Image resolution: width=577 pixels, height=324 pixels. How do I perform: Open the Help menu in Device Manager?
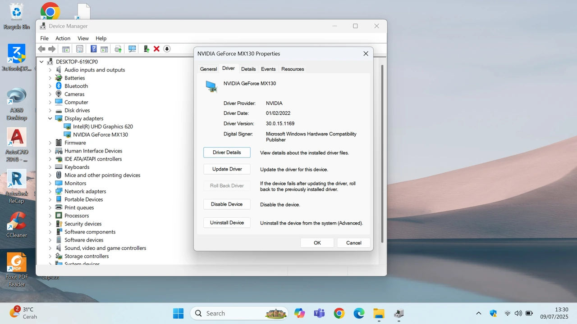[101, 38]
